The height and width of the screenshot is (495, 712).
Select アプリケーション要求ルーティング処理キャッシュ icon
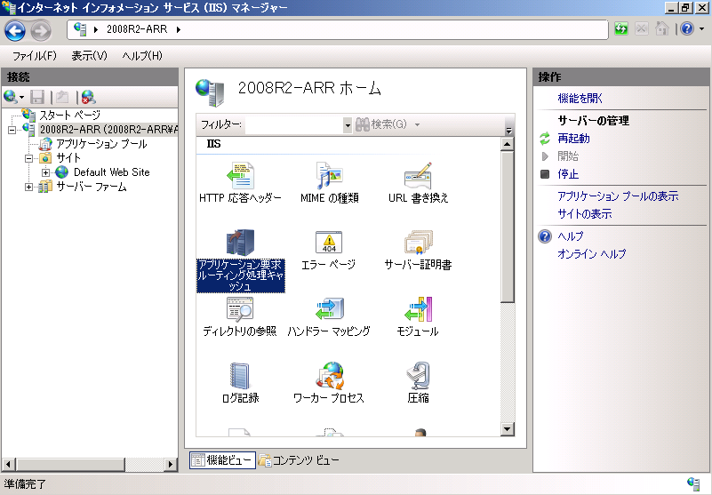(240, 243)
